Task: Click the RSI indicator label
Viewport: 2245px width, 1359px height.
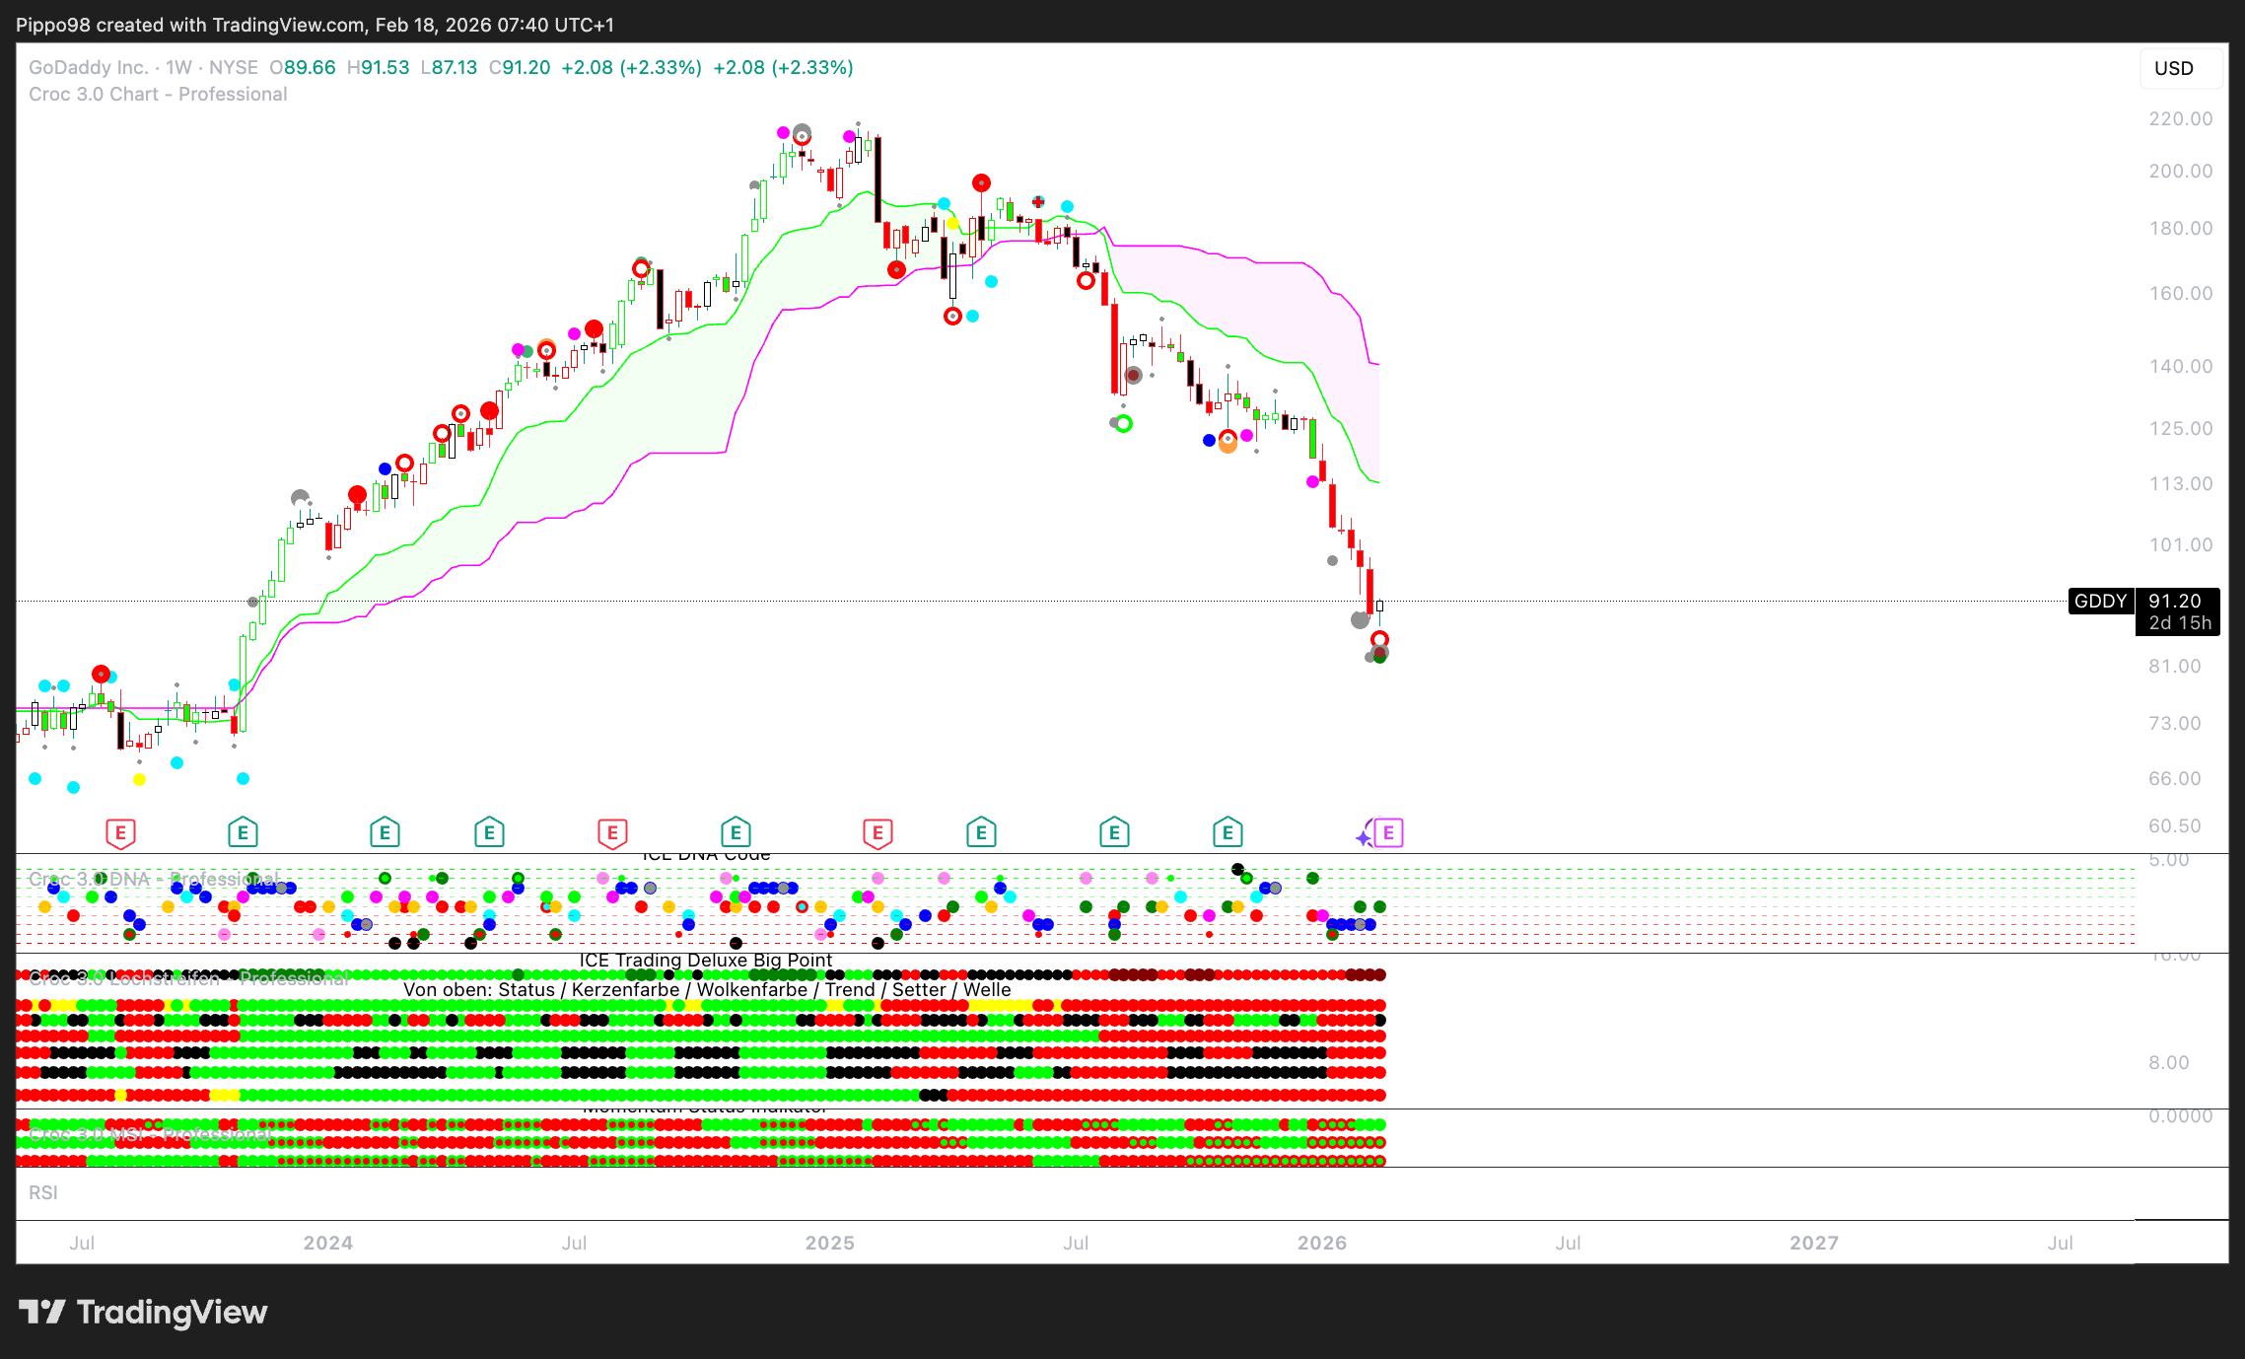Action: pyautogui.click(x=43, y=1192)
